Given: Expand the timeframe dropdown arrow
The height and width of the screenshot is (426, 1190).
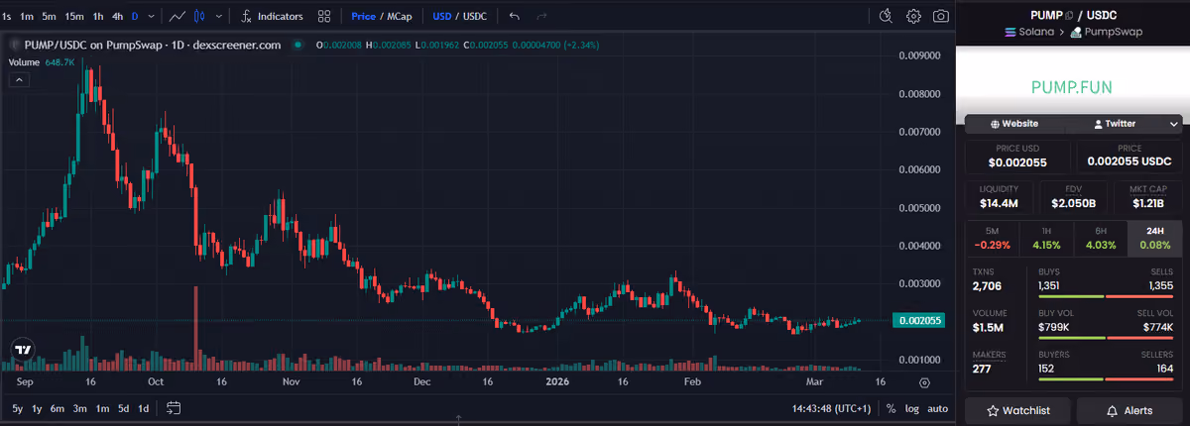Looking at the screenshot, I should 153,16.
